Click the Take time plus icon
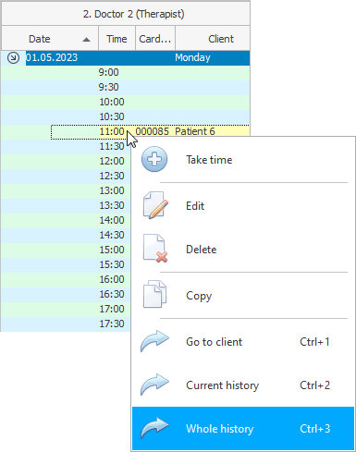356x452 pixels. [154, 159]
